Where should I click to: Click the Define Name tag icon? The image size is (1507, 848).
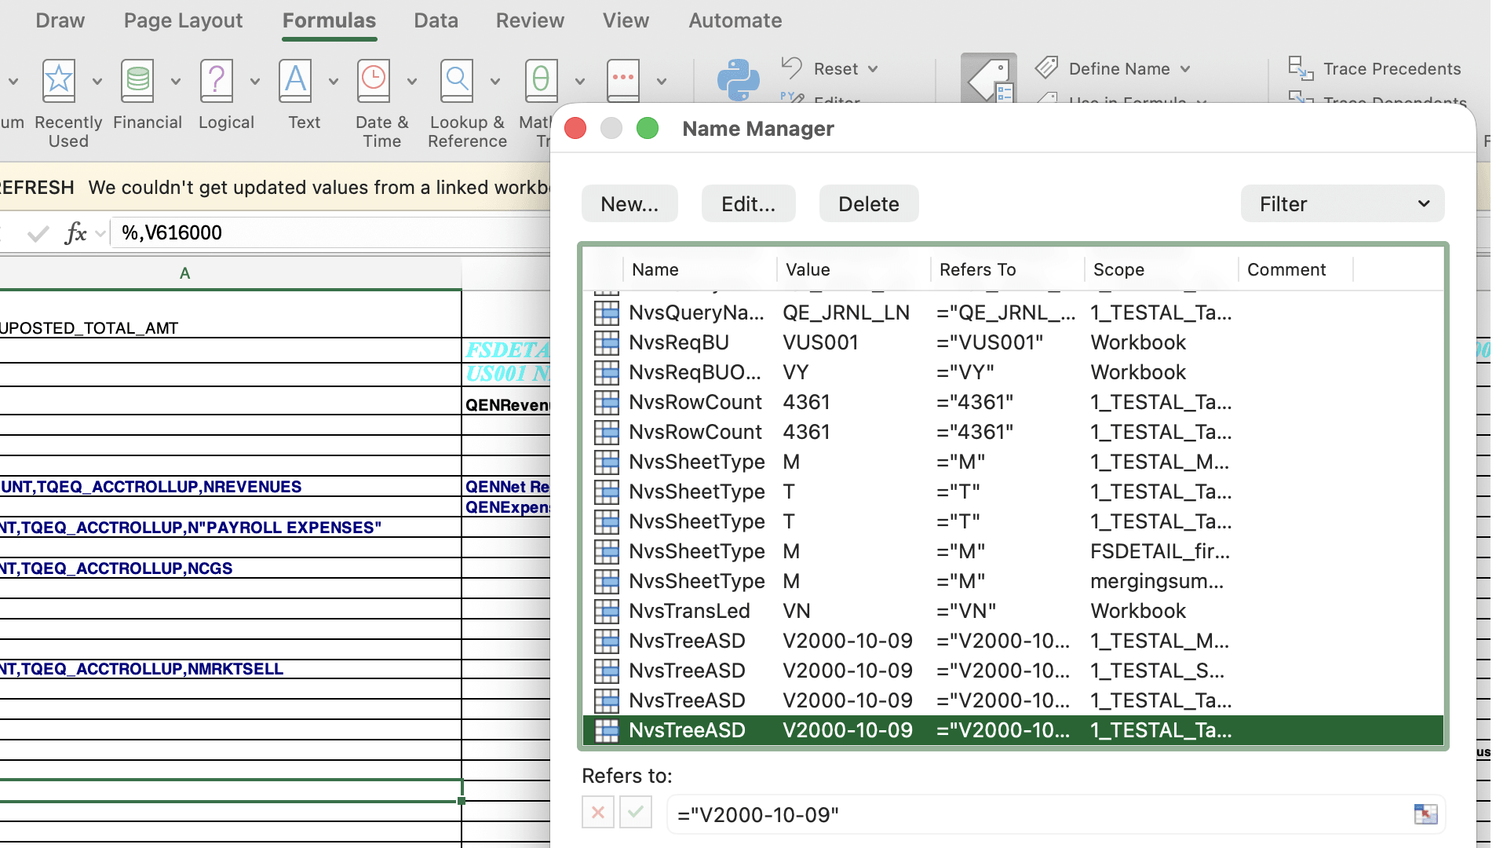point(1047,68)
